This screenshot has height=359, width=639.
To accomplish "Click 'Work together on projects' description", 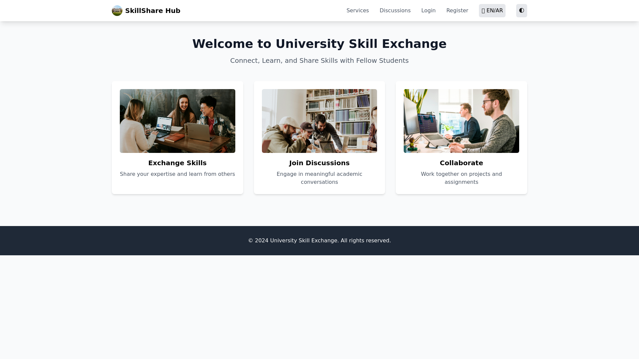I will (461, 178).
